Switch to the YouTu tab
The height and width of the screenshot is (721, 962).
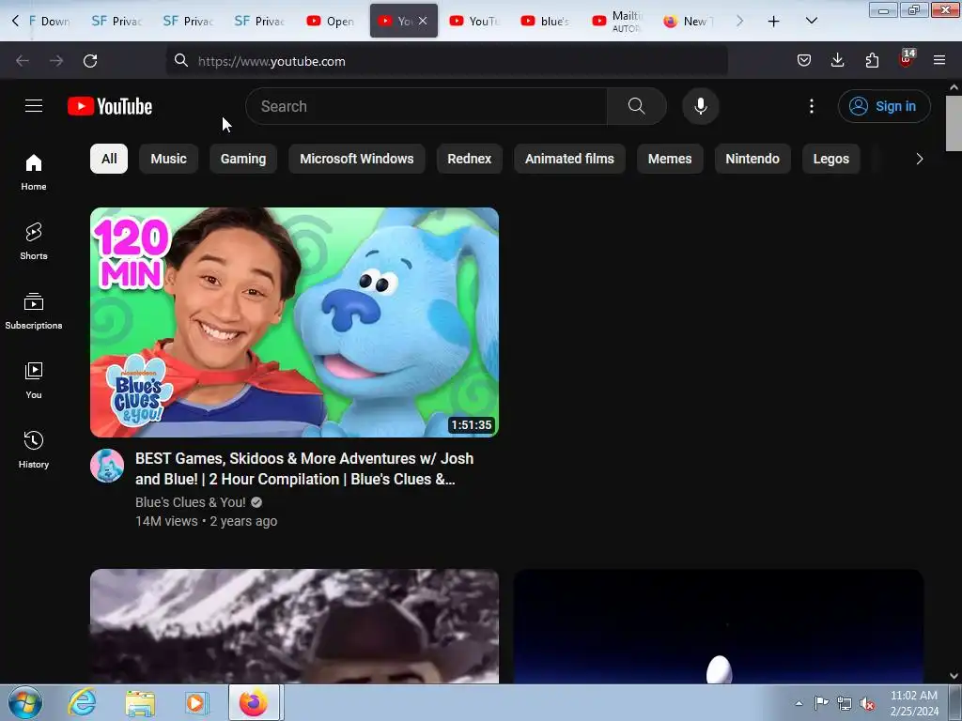tap(474, 21)
